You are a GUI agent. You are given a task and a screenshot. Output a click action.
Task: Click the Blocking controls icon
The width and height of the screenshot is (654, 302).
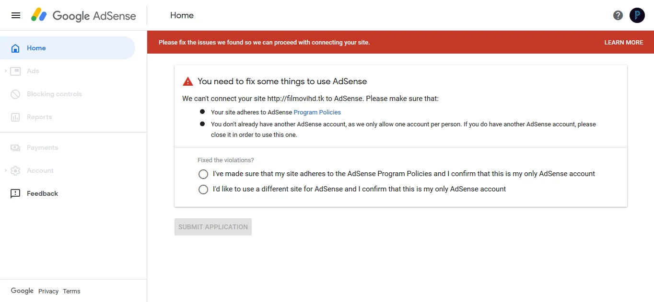pos(15,94)
